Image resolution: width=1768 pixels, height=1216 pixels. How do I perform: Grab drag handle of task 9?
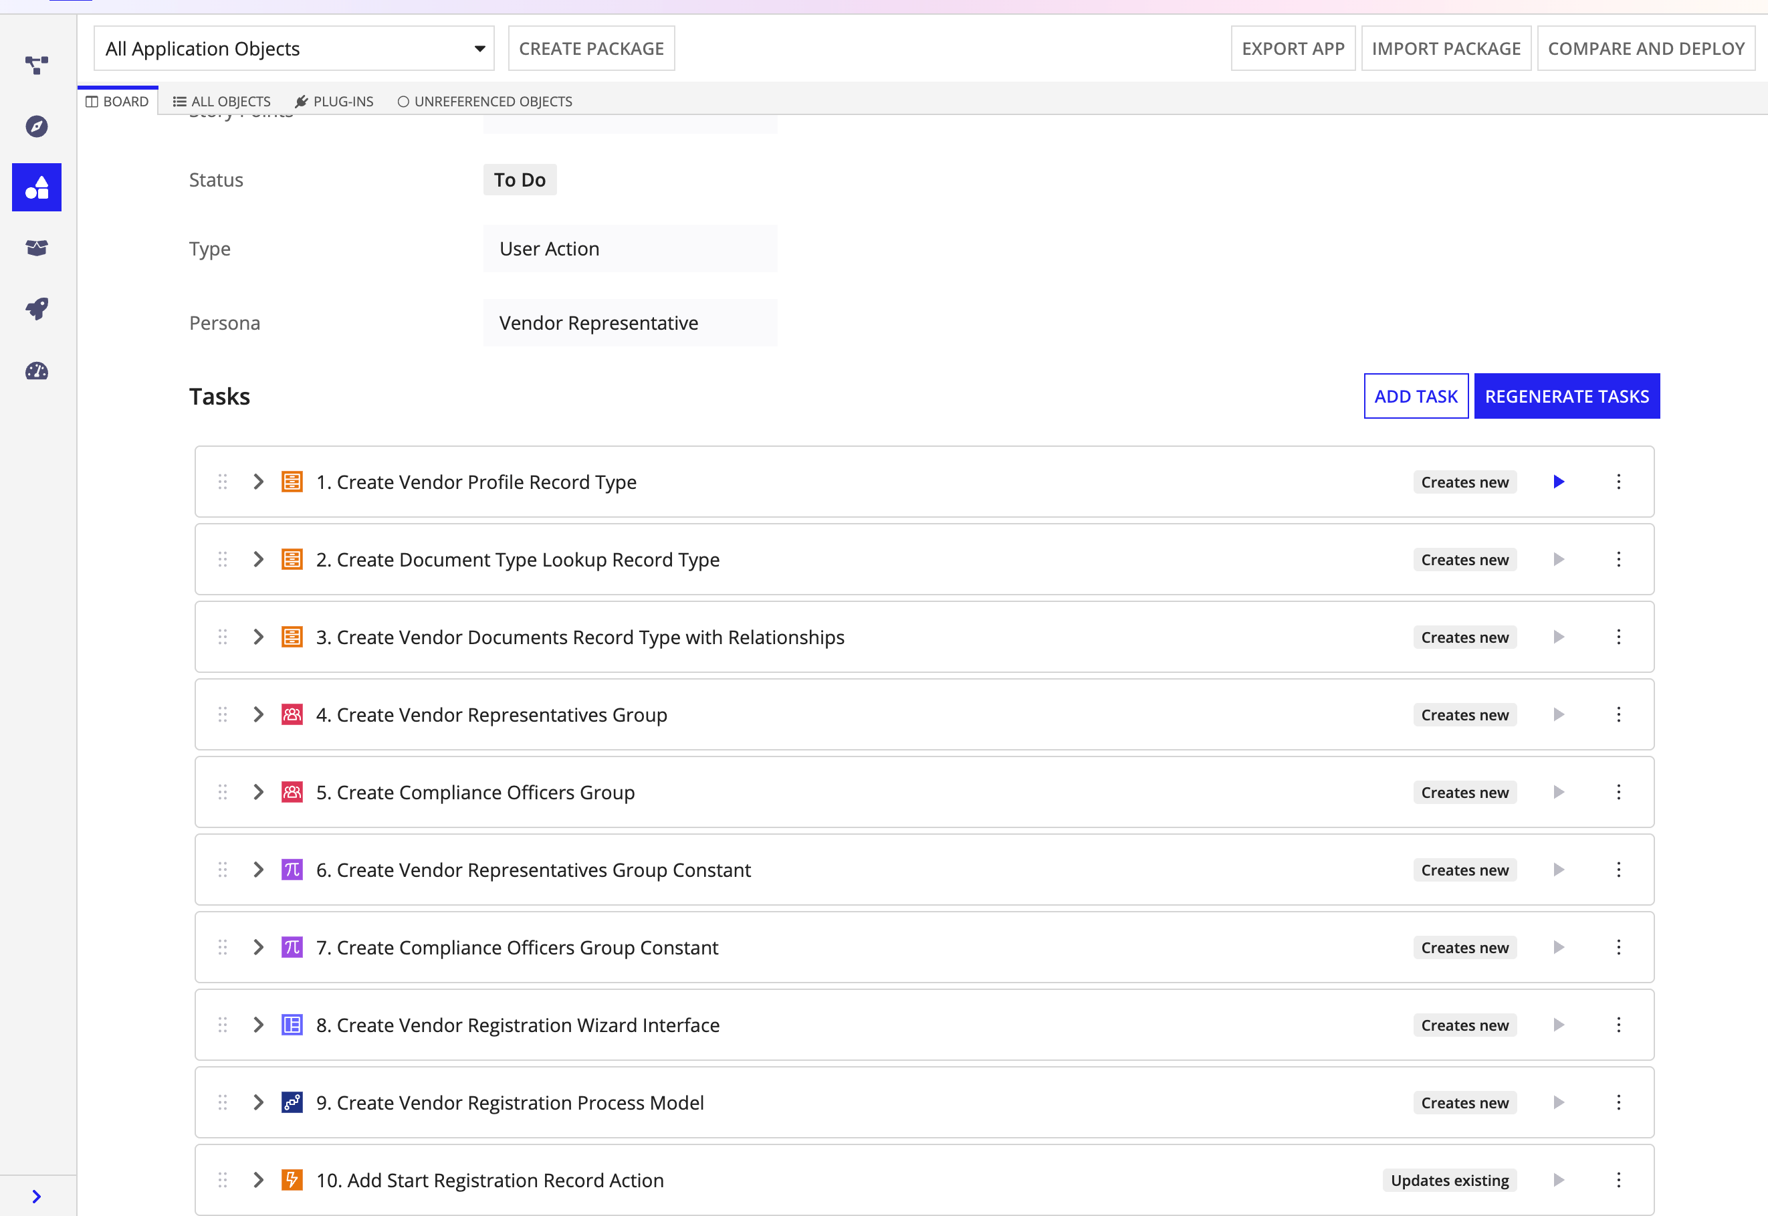(x=223, y=1102)
